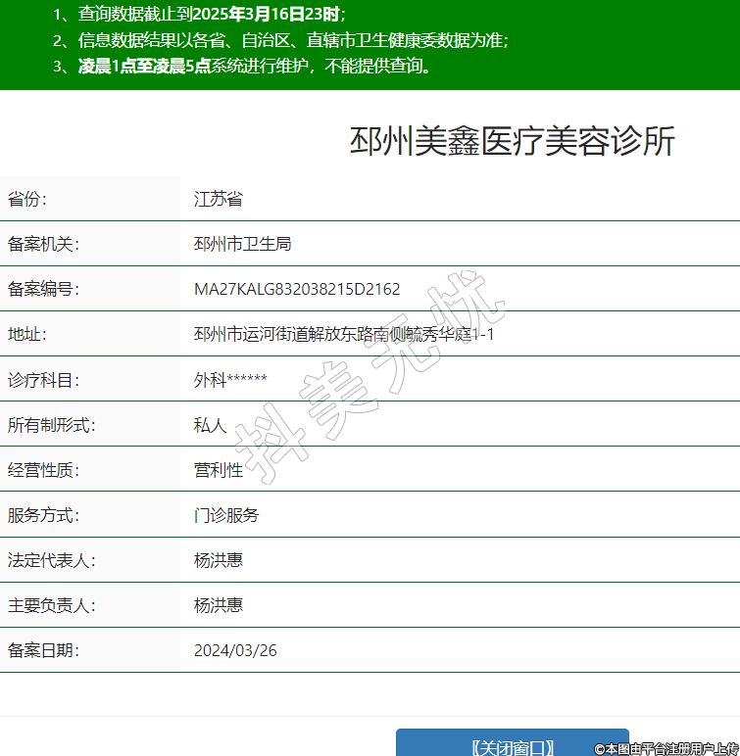
Task: Click the 关闭窗口 button
Action: [512, 744]
